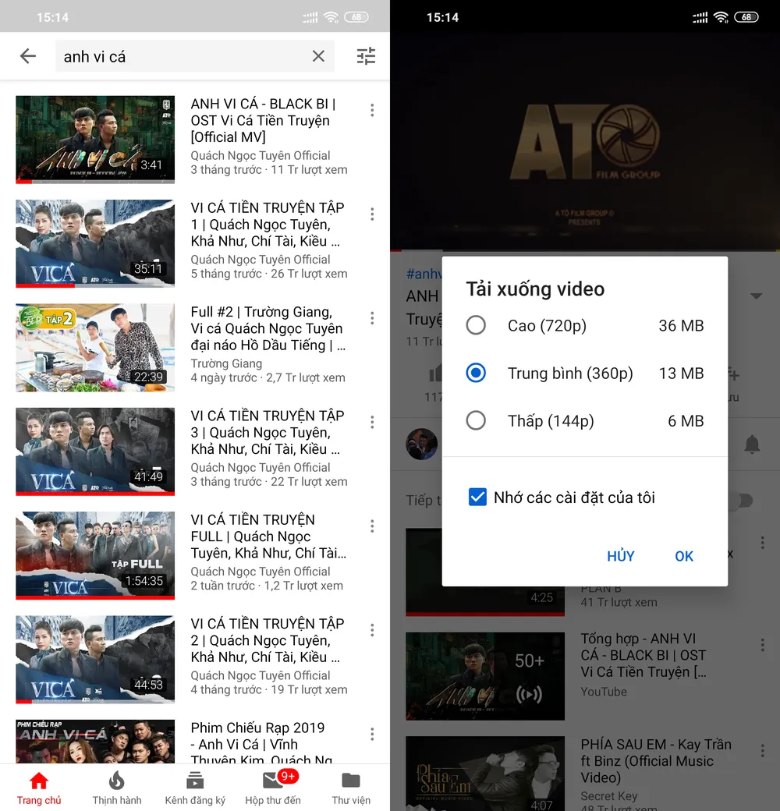
Task: Click Trường Giang channel name
Action: click(x=226, y=363)
